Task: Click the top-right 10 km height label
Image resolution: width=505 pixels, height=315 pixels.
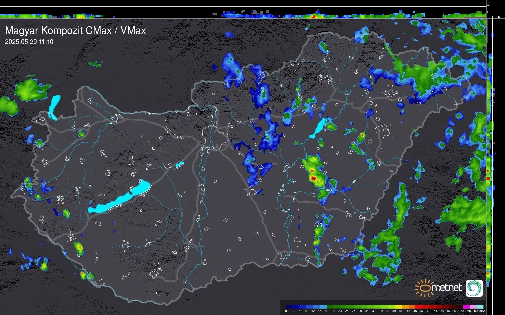Action: click(488, 5)
